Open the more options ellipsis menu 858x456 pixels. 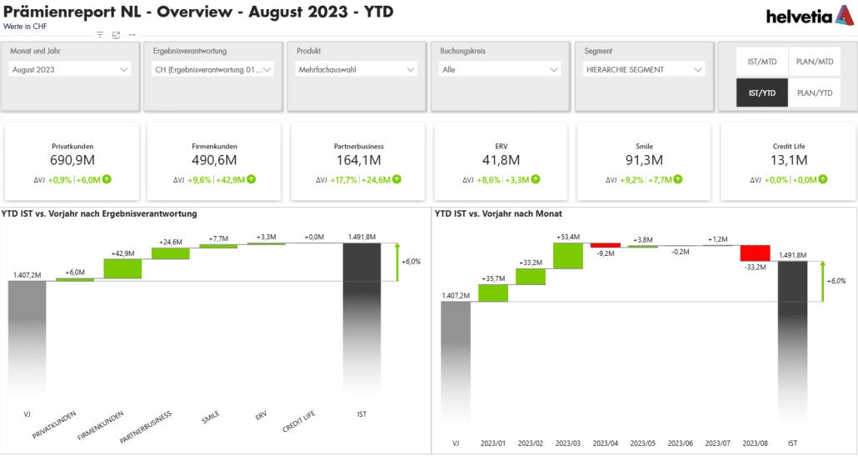tap(132, 35)
